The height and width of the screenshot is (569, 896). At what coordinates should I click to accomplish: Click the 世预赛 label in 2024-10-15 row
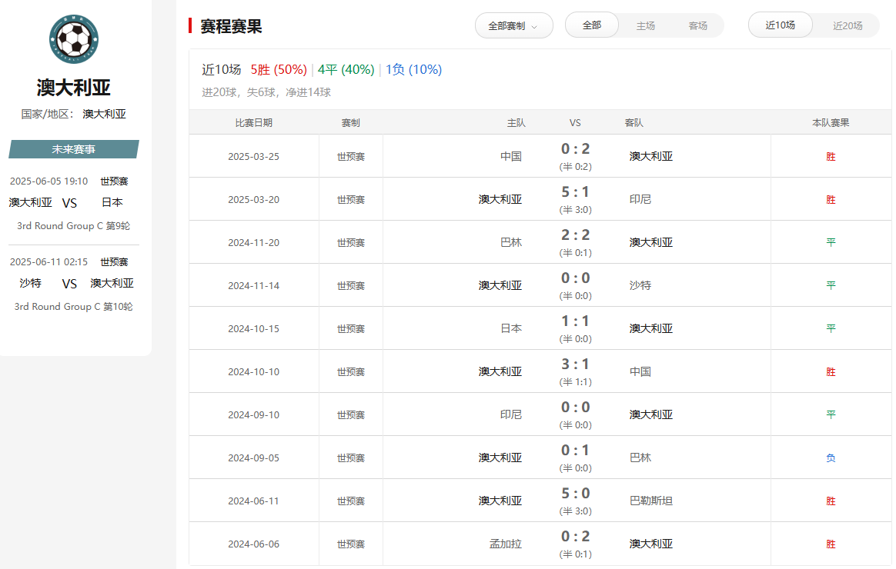tap(351, 328)
